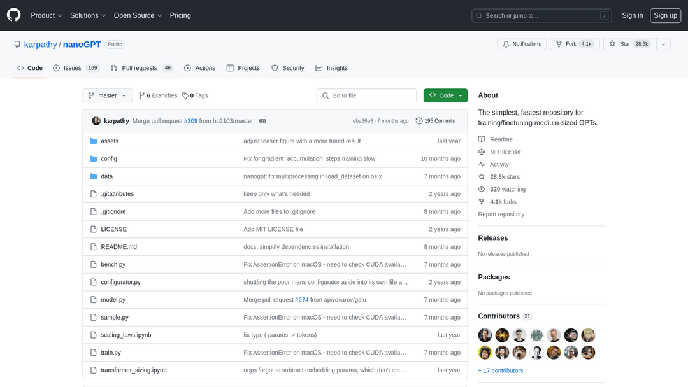Expand the commit message ellipsis button

pos(262,121)
